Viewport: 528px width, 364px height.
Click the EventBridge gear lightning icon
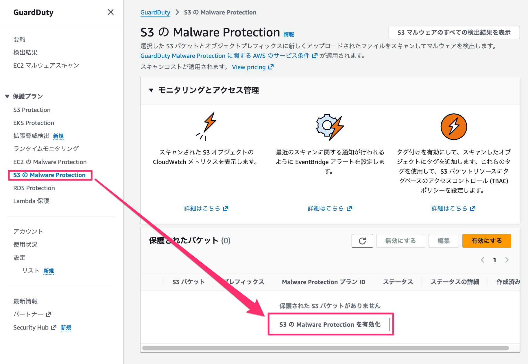pos(330,127)
